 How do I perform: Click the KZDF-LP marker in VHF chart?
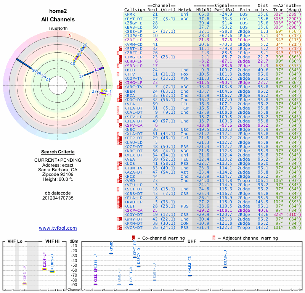coord(44,269)
